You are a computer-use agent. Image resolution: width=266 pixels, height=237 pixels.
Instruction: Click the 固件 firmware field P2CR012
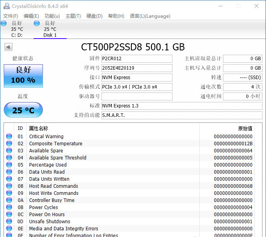click(137, 59)
